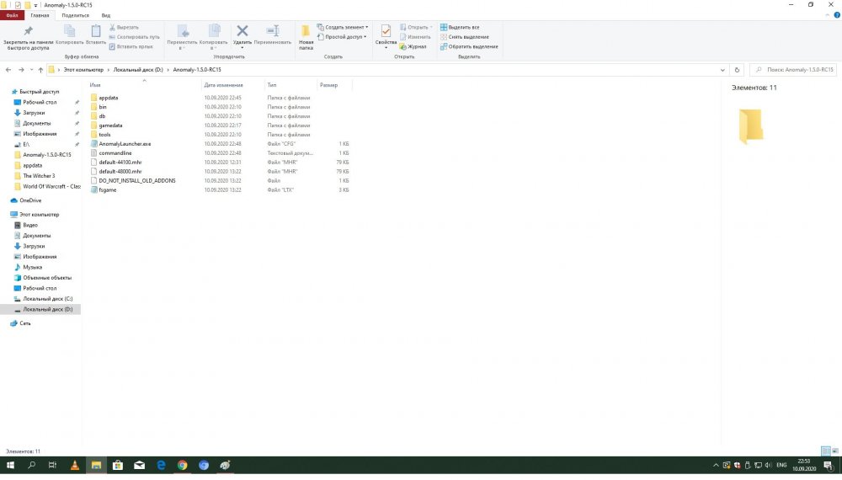842x480 pixels.
Task: Open VLC from the taskbar
Action: 74,465
